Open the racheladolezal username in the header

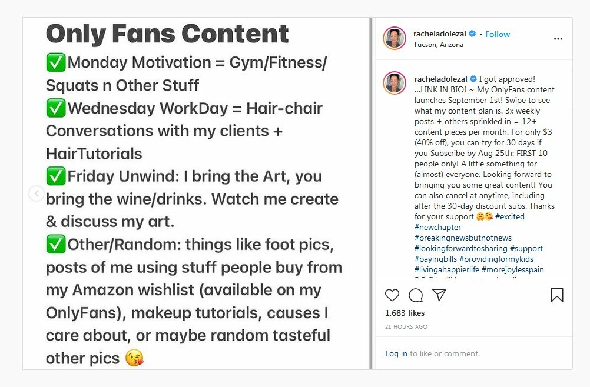point(440,34)
